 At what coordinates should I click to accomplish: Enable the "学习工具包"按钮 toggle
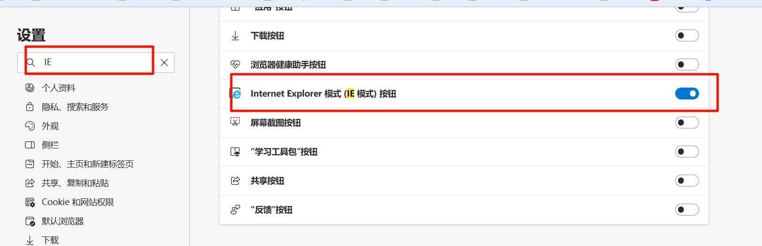(687, 152)
